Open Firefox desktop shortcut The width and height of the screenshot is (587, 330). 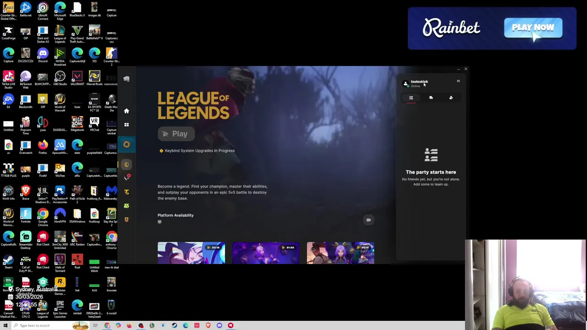43,147
